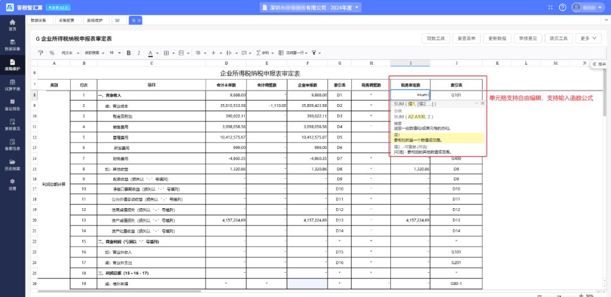Open the 更多 dropdown button
Image resolution: width=611 pixels, height=297 pixels.
pos(588,38)
